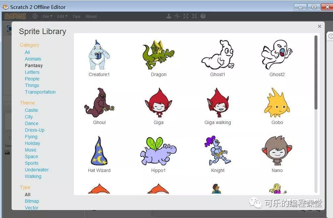Click the backdrop image icon behind the dialog
The height and width of the screenshot is (218, 333).
click(7, 153)
